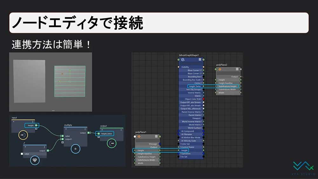The width and height of the screenshot is (318, 179).
Task: Click polyPlane2 'Output' attribute
Action: (x=234, y=77)
